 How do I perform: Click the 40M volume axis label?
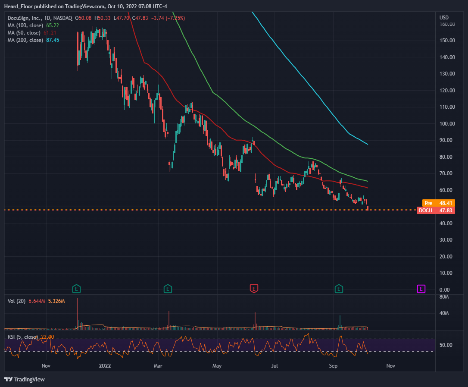[x=444, y=313]
